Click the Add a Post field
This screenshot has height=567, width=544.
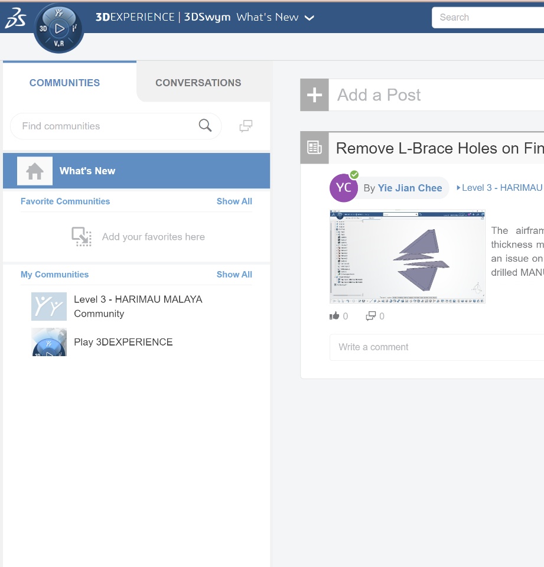coord(436,94)
